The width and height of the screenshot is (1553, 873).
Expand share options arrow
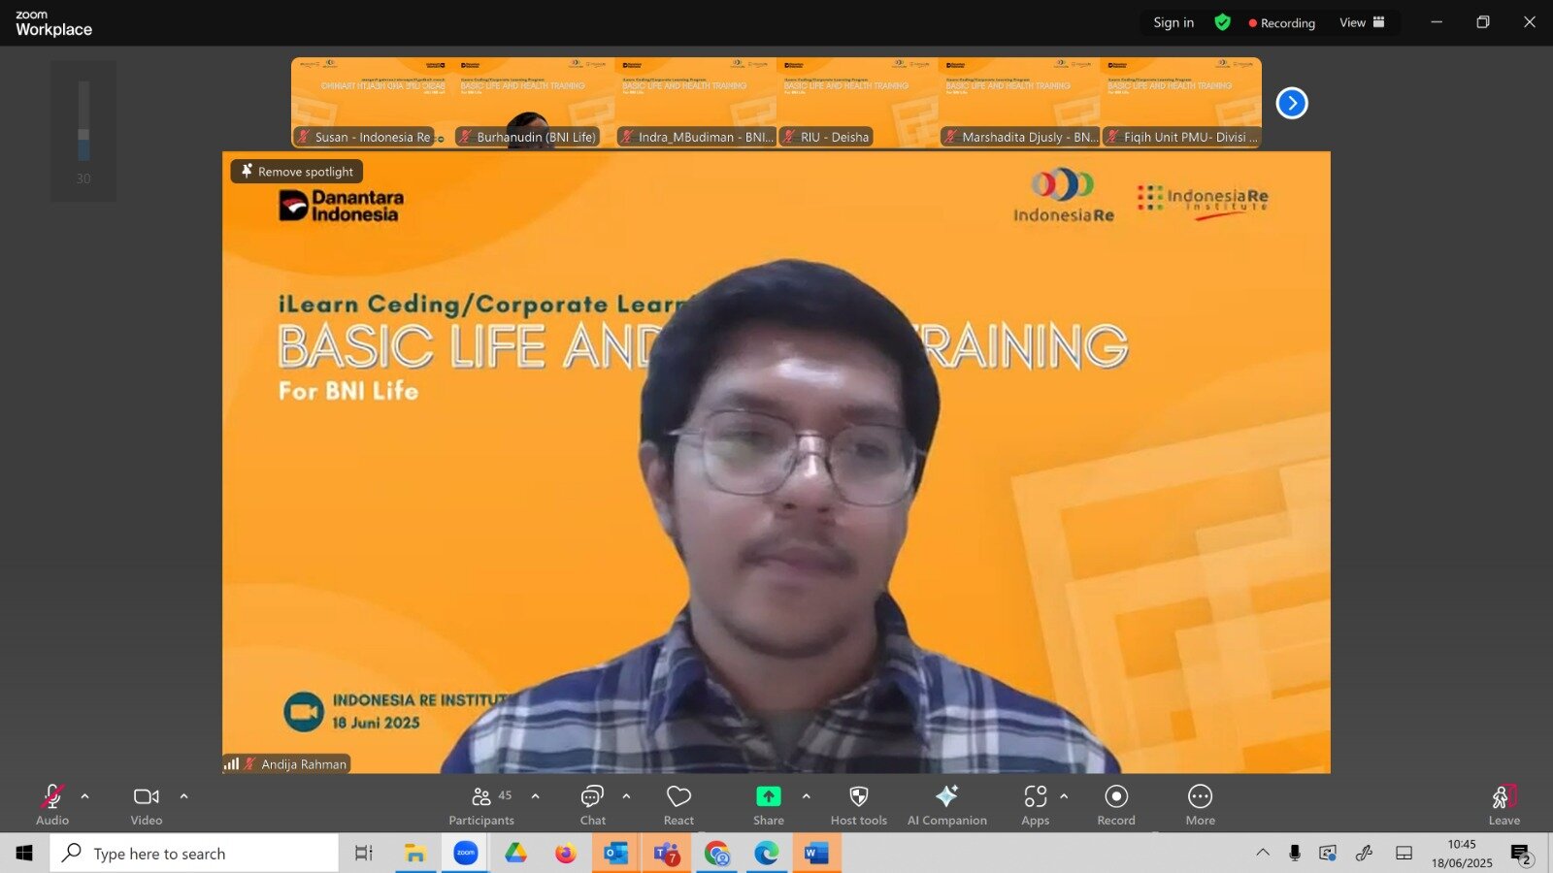806,796
